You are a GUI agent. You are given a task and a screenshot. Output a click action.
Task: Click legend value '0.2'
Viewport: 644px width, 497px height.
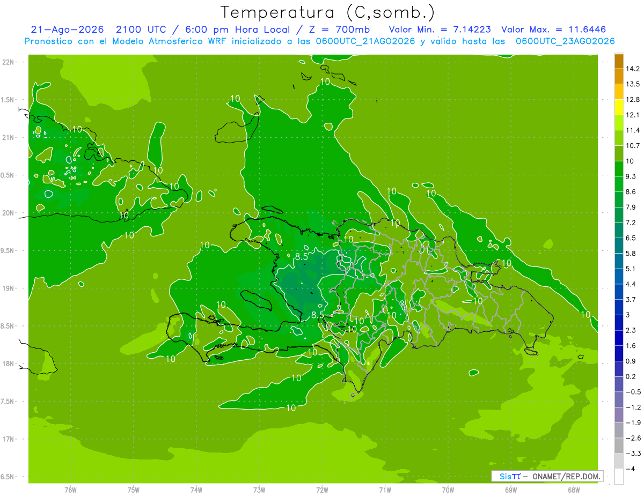tap(631, 376)
